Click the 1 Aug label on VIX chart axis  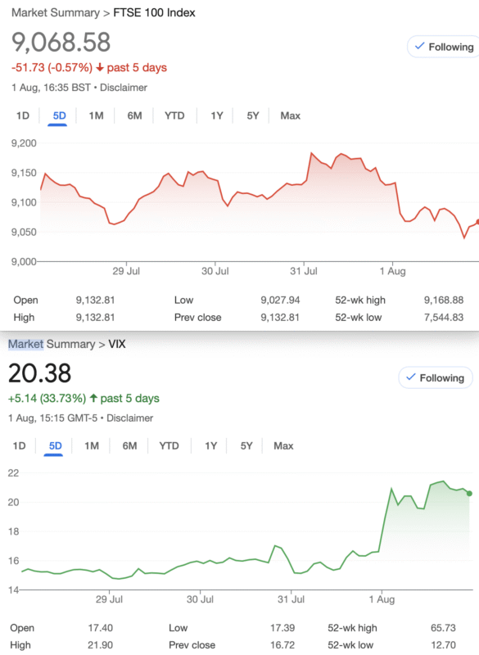382,599
